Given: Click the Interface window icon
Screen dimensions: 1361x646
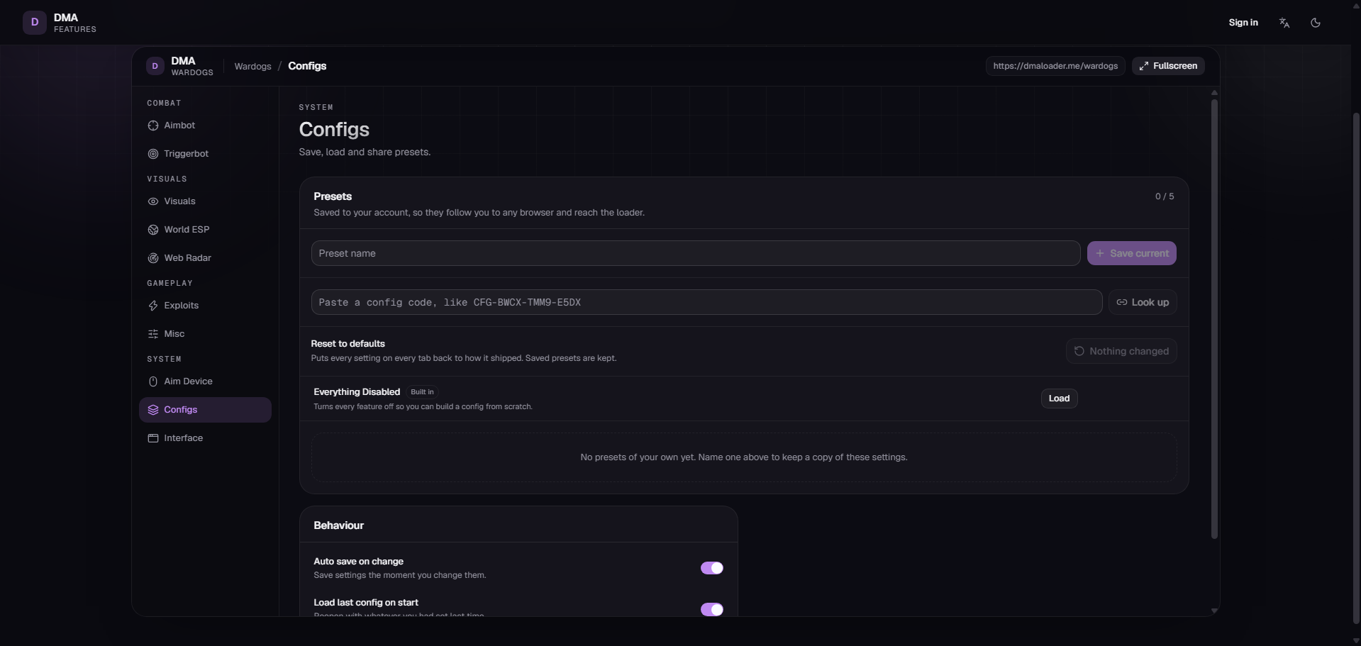Looking at the screenshot, I should tap(152, 438).
